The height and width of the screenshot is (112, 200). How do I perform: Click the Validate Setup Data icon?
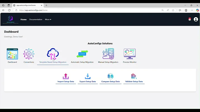134,76
